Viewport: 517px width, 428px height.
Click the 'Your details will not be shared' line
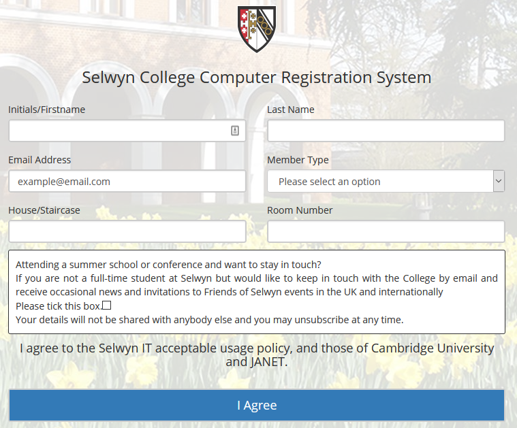tap(210, 319)
